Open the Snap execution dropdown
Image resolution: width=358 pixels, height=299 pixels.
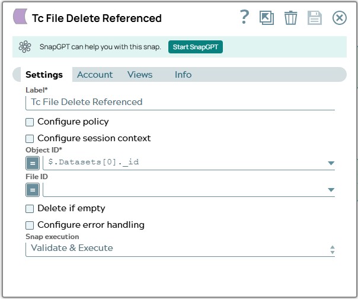(x=180, y=249)
